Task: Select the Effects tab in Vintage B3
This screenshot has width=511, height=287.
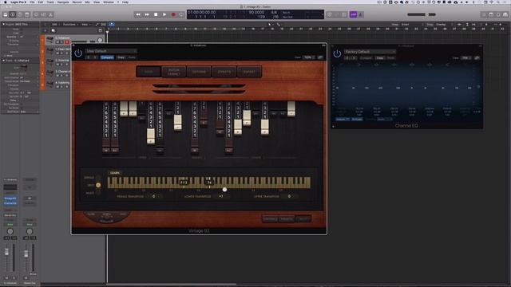Action: pyautogui.click(x=224, y=72)
